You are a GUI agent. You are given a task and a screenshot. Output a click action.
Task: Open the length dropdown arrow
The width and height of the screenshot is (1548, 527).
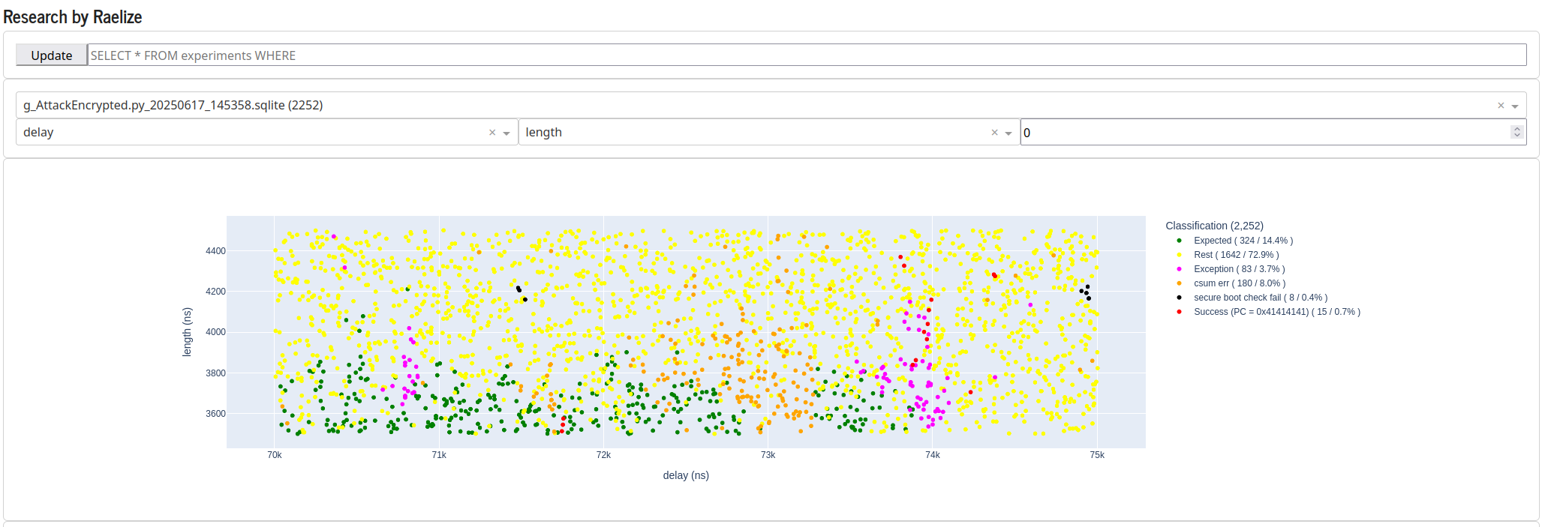click(x=1008, y=133)
